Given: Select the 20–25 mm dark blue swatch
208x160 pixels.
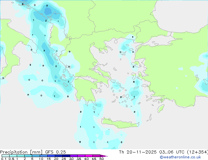Looking at the screenshot, I should point(59,156).
